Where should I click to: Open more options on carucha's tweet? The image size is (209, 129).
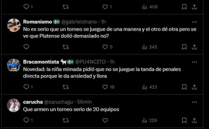[194, 102]
